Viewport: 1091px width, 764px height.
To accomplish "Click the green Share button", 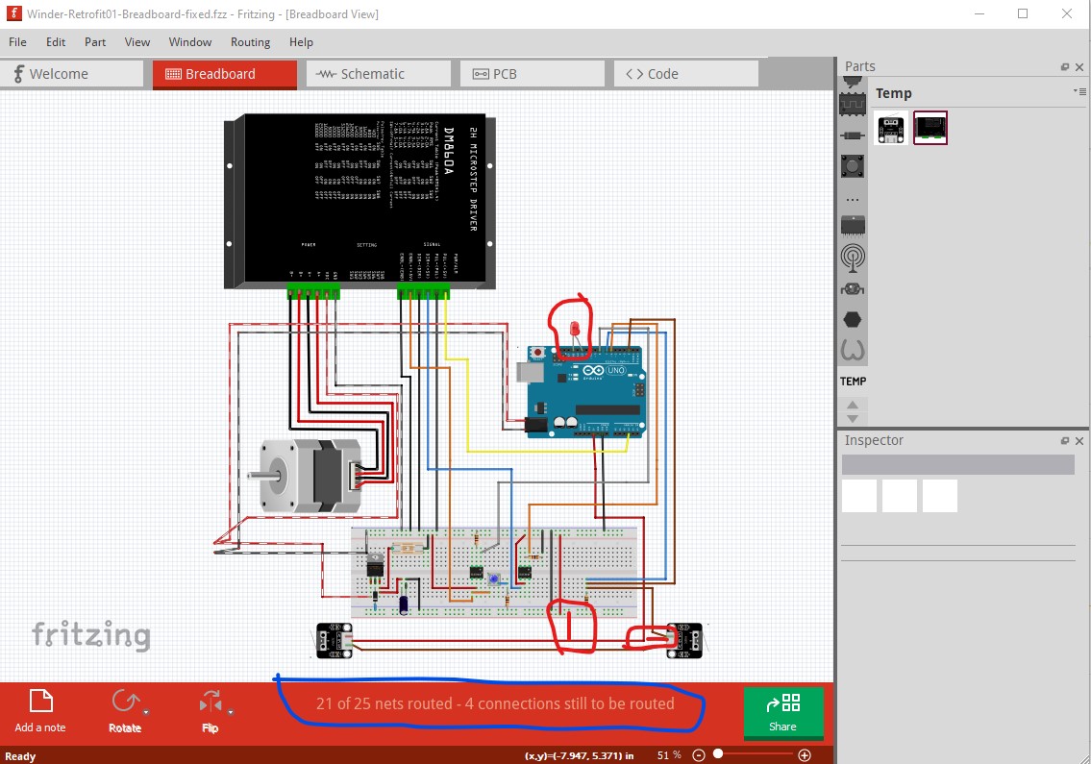I will point(783,712).
